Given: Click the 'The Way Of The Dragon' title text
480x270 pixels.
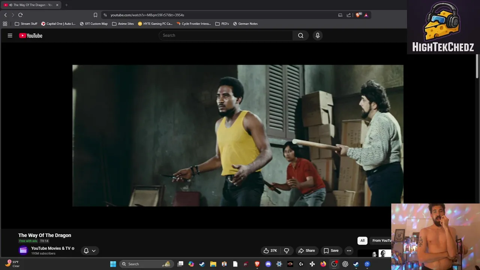Looking at the screenshot, I should [x=45, y=235].
